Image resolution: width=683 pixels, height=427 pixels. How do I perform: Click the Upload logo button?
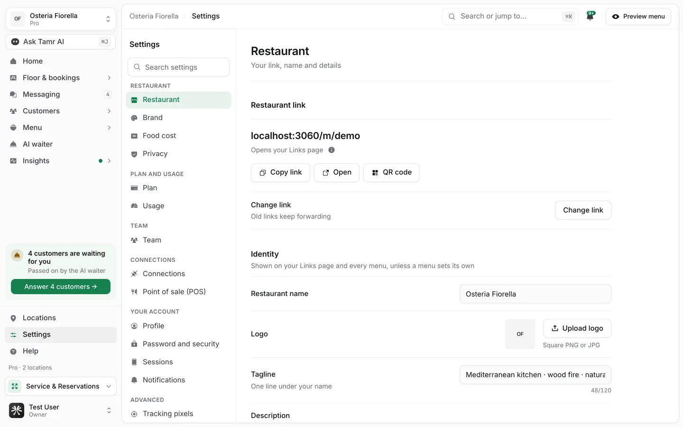pyautogui.click(x=577, y=328)
